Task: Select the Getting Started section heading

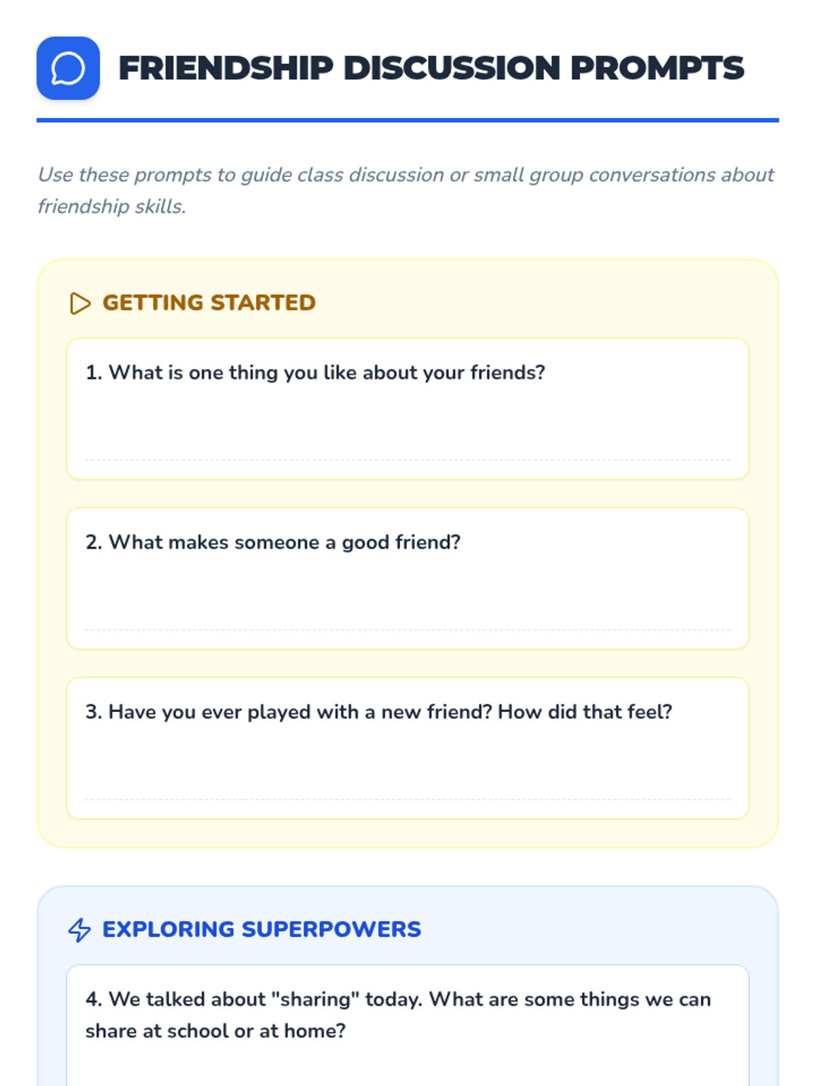Action: [209, 303]
